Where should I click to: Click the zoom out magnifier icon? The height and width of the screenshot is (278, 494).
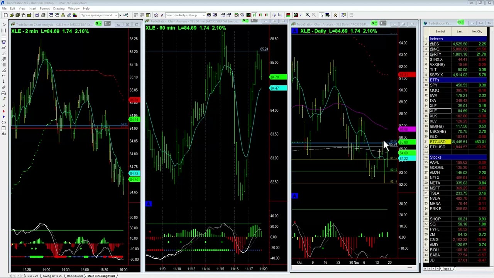coord(313,15)
